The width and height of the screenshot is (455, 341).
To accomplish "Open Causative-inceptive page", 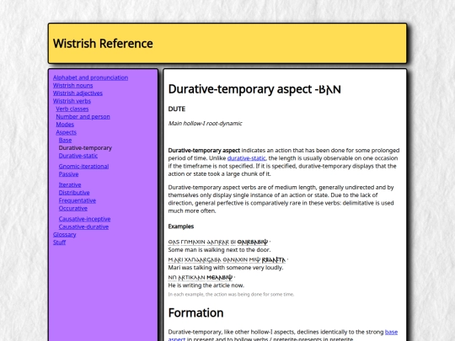I will (x=85, y=219).
